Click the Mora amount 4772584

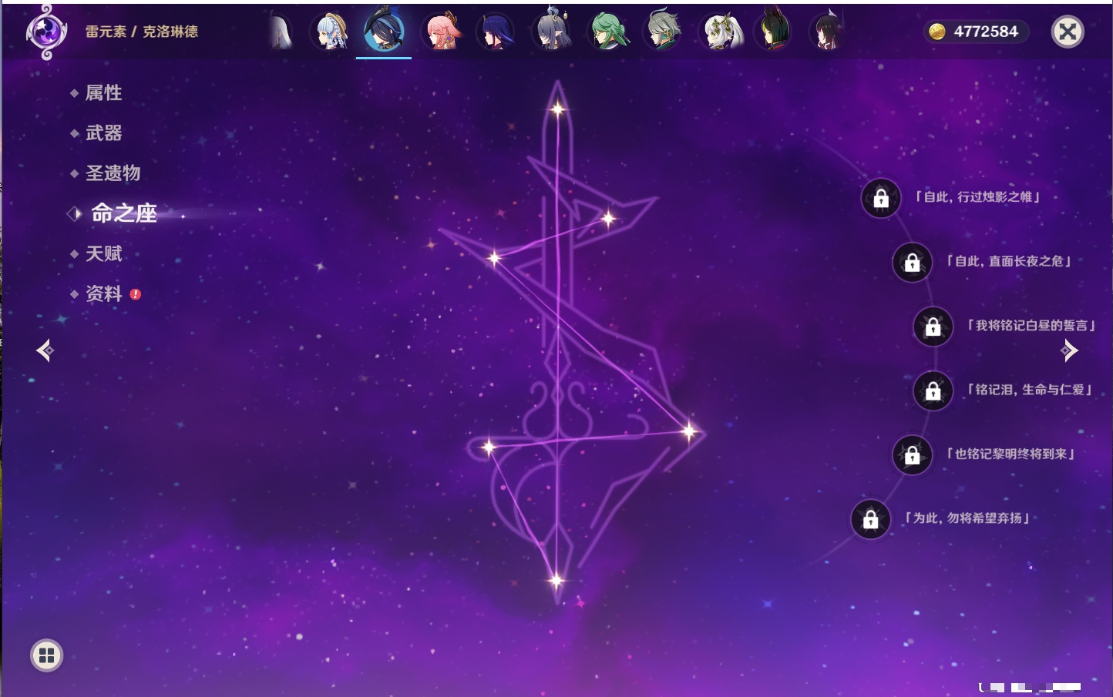pos(986,32)
